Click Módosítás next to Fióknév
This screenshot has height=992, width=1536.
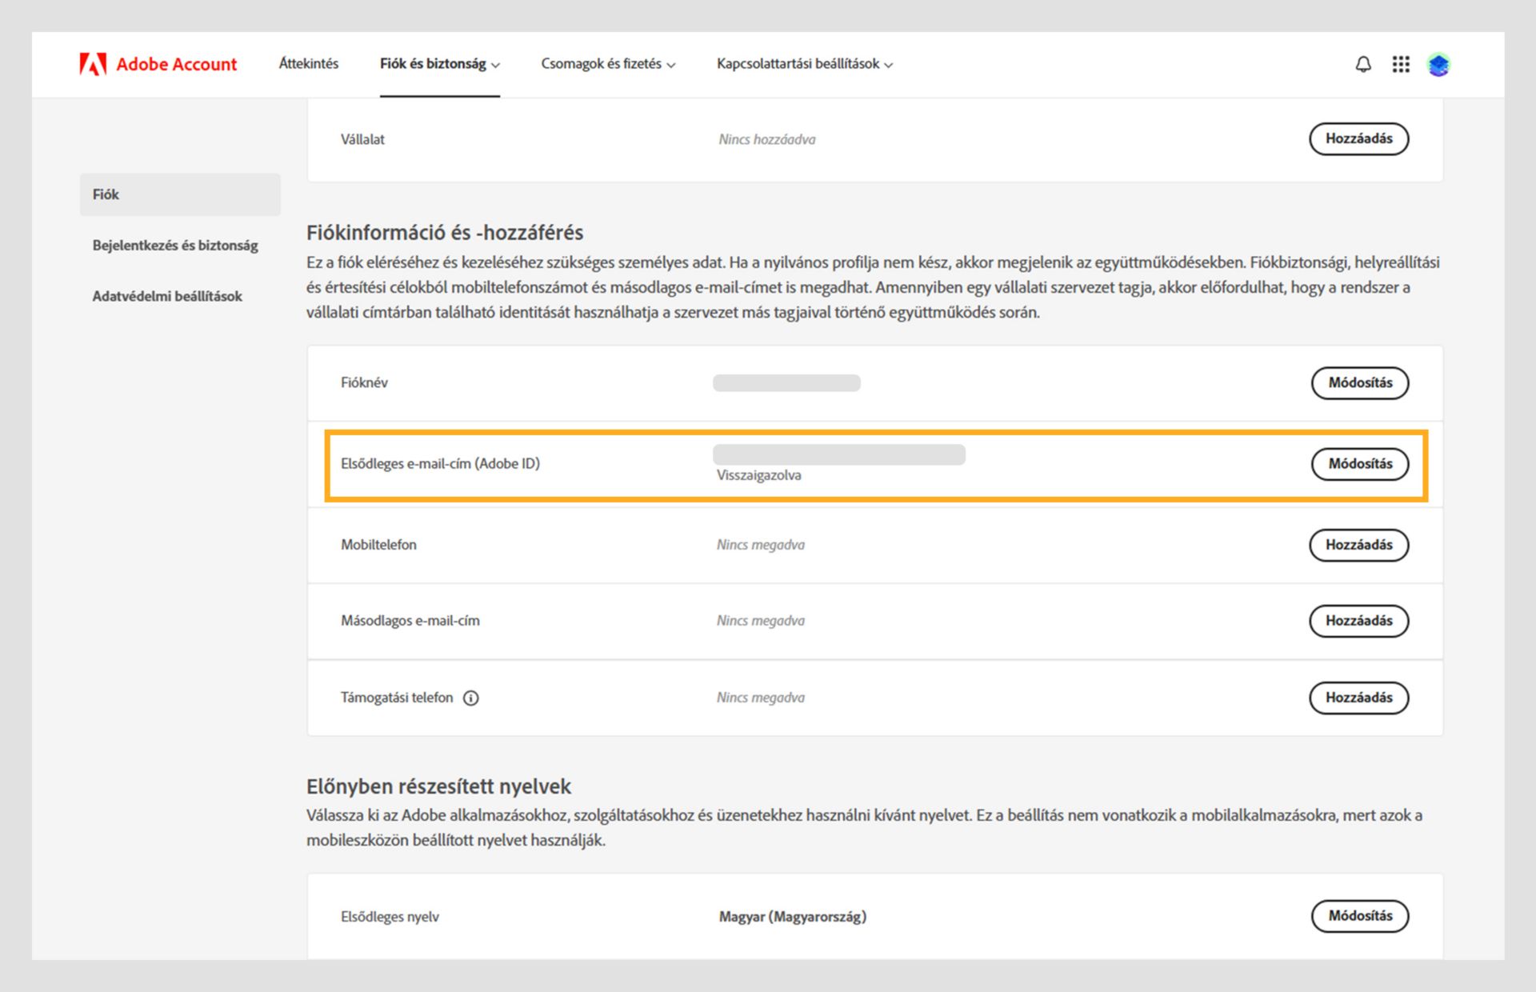tap(1359, 382)
